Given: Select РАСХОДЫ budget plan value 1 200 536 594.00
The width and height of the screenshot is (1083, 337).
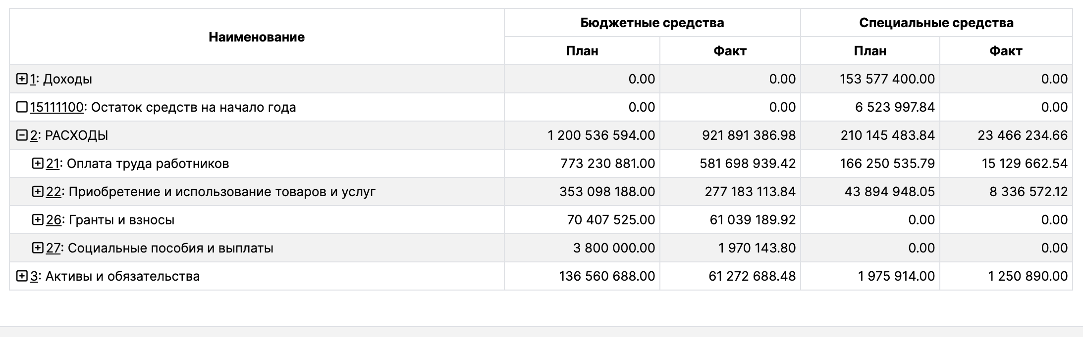Looking at the screenshot, I should [600, 135].
